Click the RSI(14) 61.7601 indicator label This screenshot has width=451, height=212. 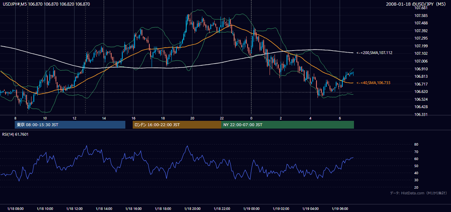15,134
